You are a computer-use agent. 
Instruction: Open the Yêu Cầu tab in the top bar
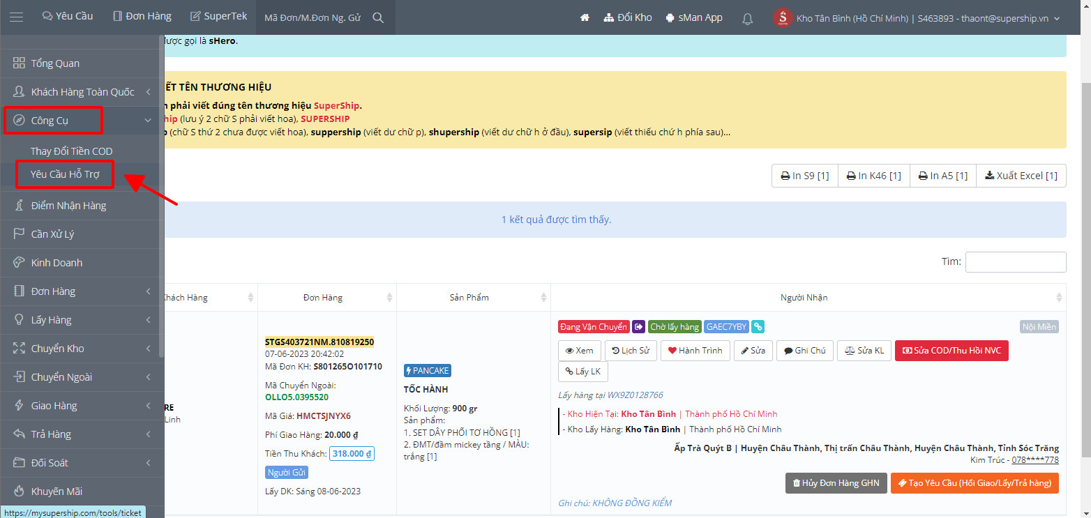[x=68, y=17]
